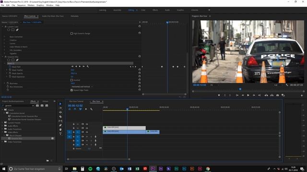Mark In point in Program monitor
The height and width of the screenshot is (172, 307).
click(x=225, y=95)
